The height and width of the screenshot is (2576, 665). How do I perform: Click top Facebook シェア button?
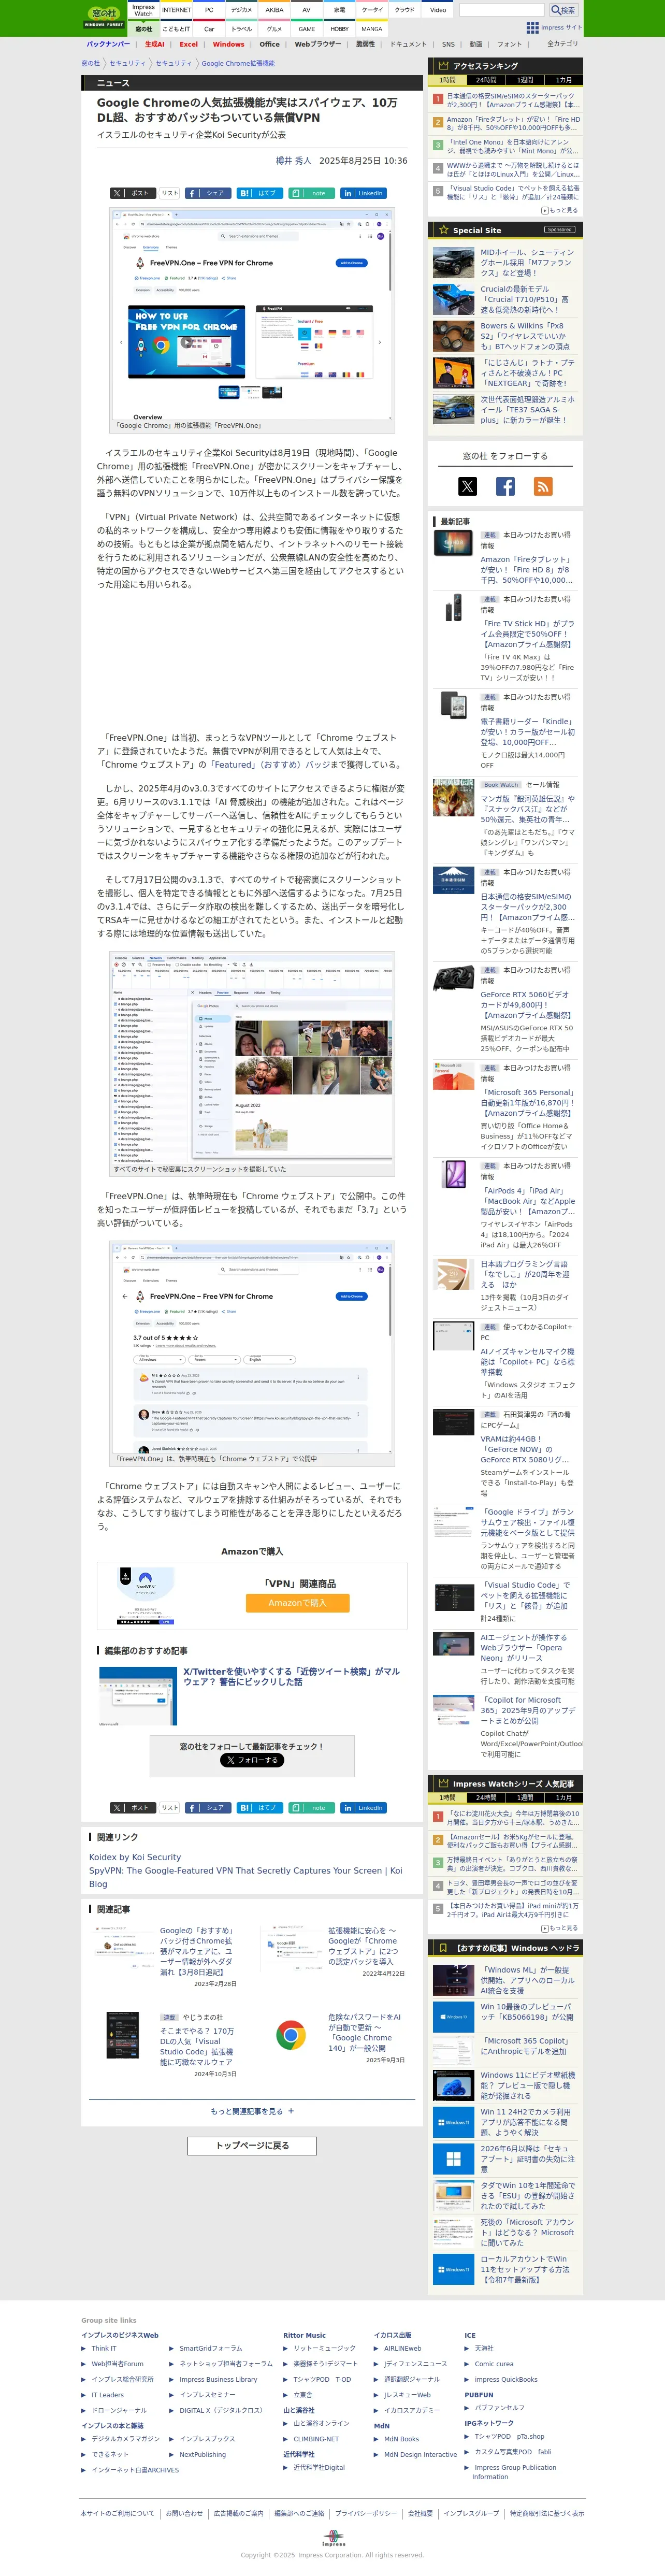click(207, 193)
